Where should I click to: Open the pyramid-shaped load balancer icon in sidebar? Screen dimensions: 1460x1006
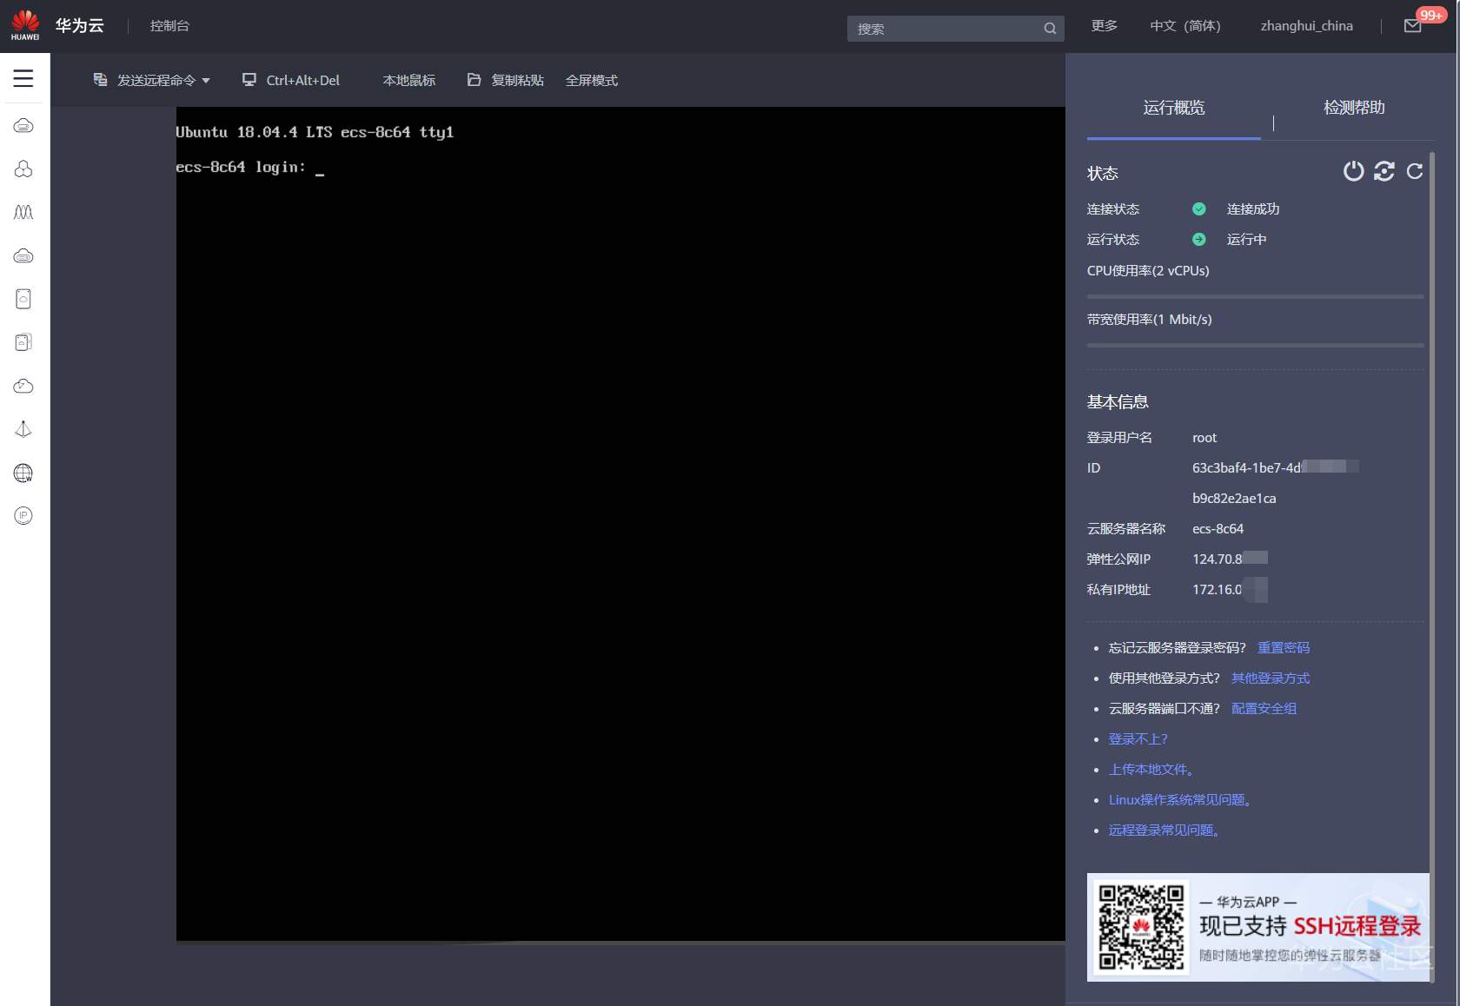23,429
